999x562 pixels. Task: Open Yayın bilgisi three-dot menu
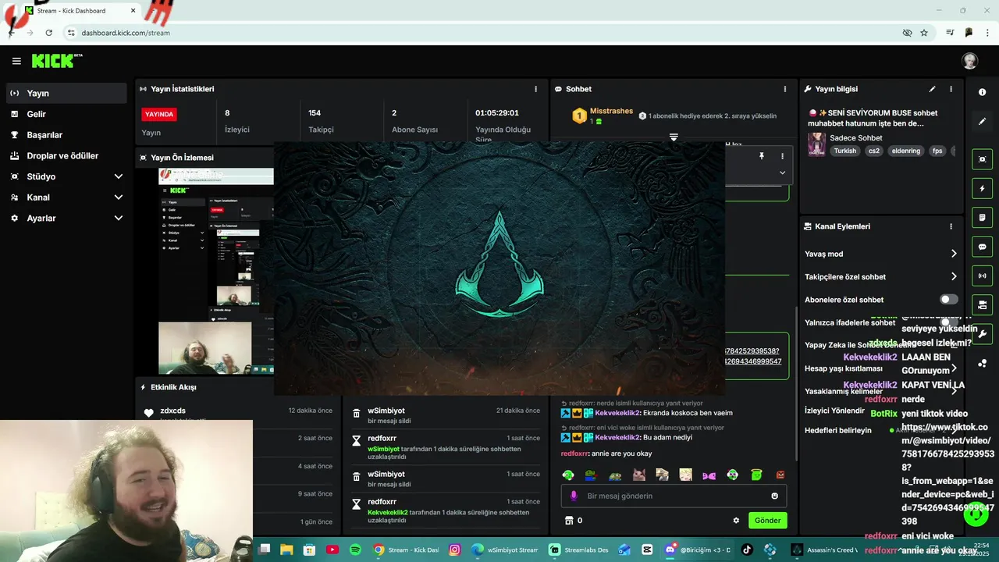pyautogui.click(x=951, y=89)
